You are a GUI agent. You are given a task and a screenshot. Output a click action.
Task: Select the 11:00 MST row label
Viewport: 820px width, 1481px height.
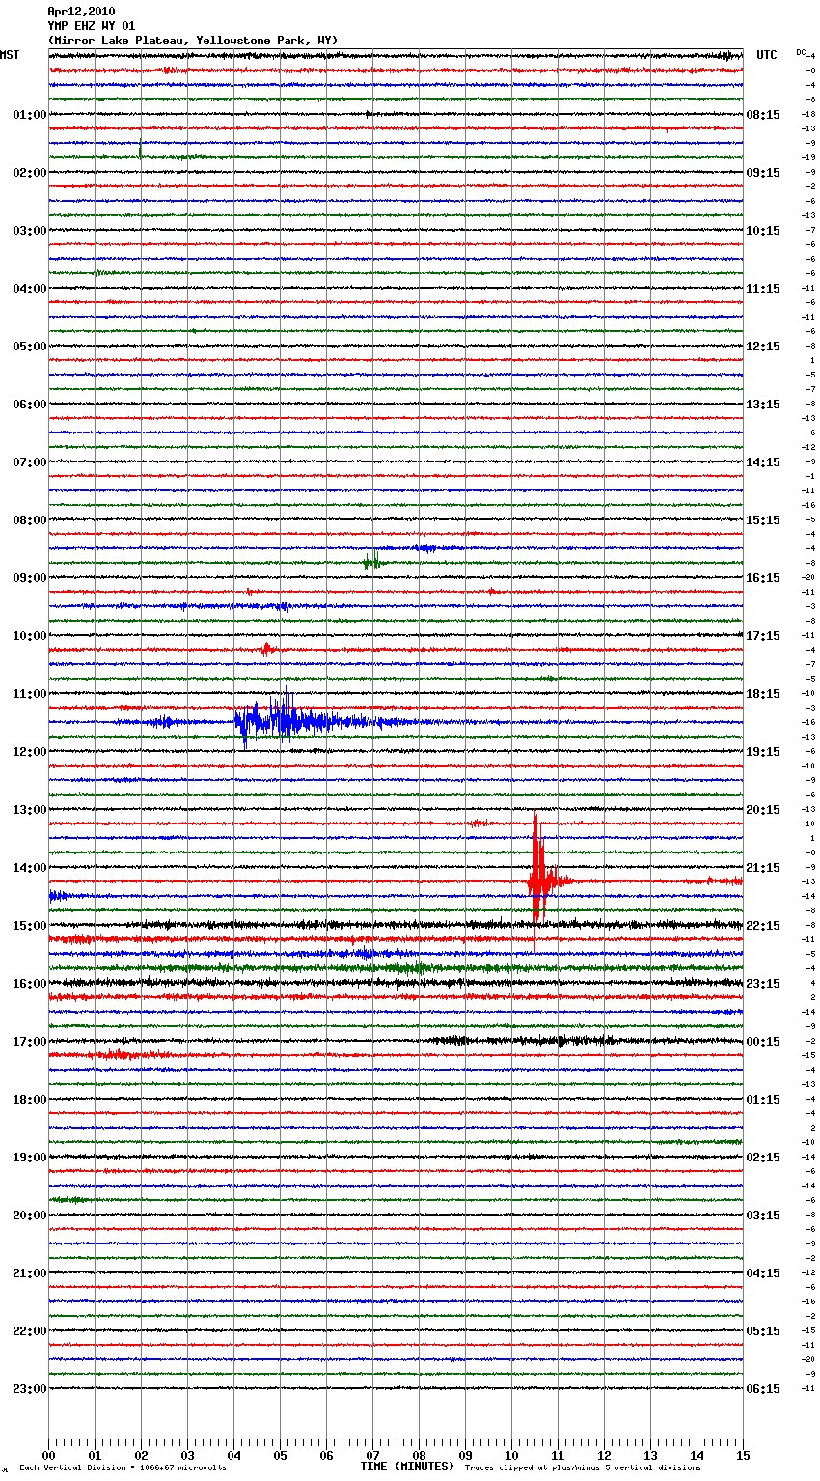30,694
